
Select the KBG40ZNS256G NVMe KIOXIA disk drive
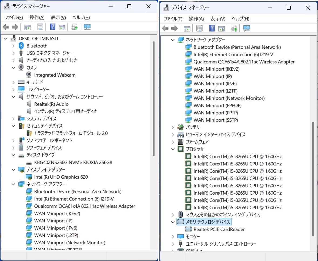73,162
